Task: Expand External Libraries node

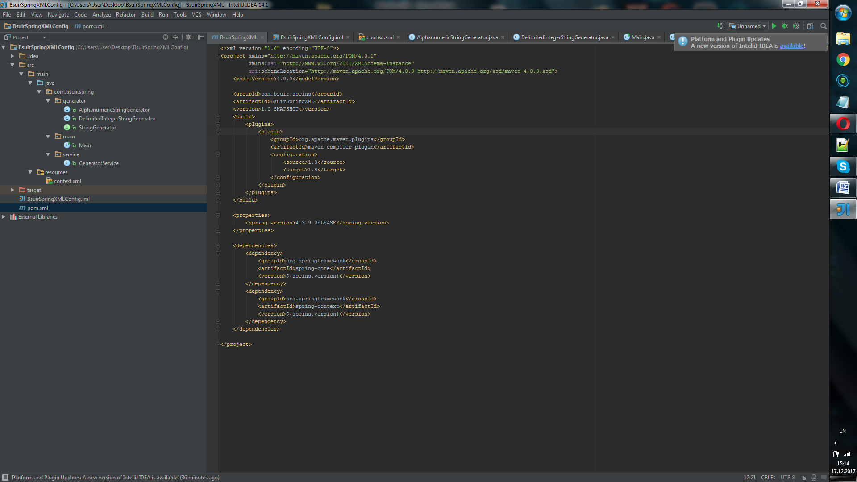Action: click(4, 217)
